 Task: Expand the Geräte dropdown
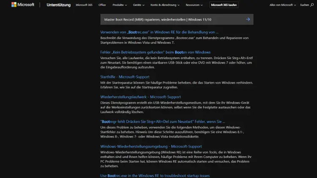pyautogui.click(x=139, y=5)
